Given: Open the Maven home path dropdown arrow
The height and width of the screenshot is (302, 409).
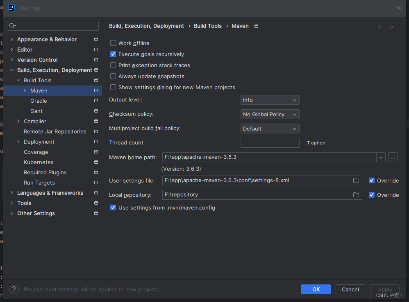Looking at the screenshot, I should coord(381,157).
